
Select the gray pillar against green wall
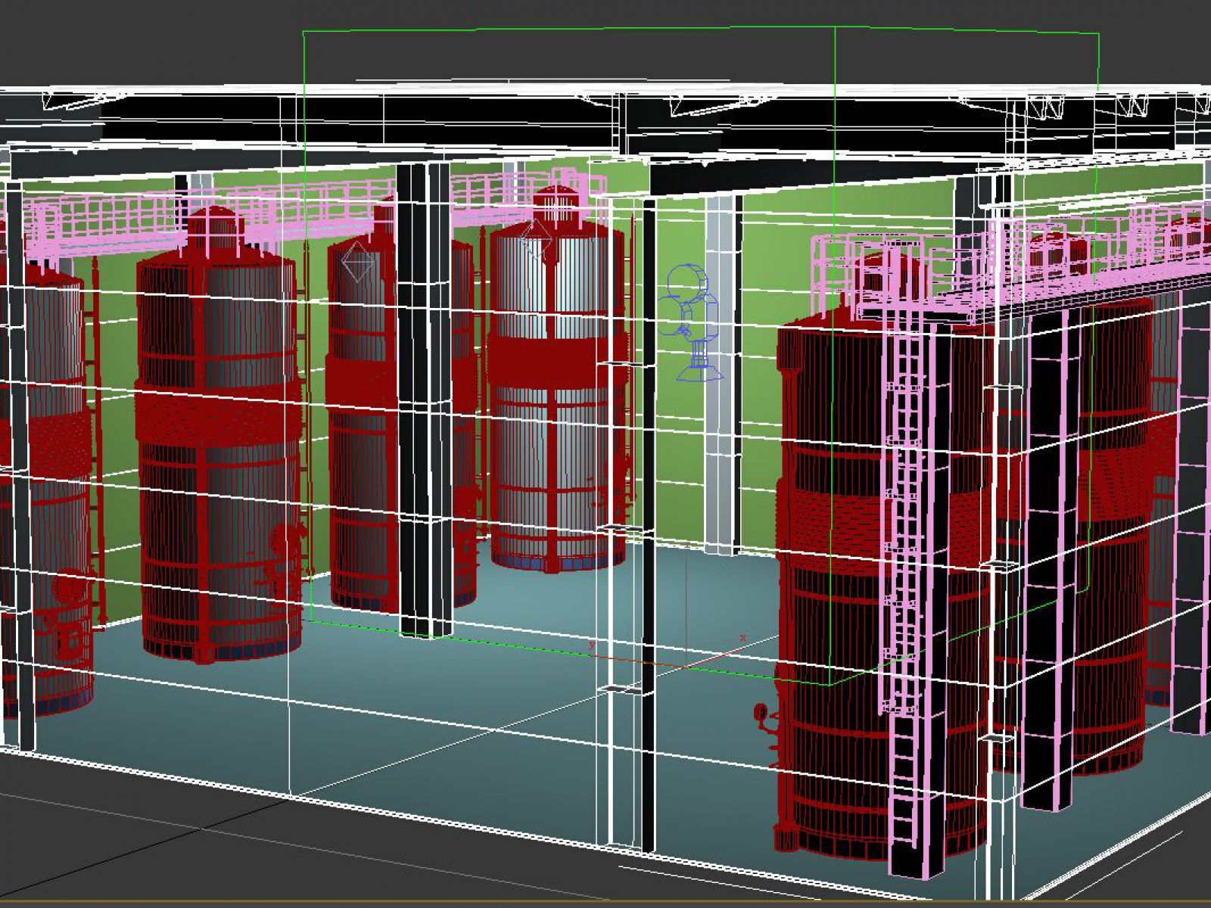click(x=722, y=375)
